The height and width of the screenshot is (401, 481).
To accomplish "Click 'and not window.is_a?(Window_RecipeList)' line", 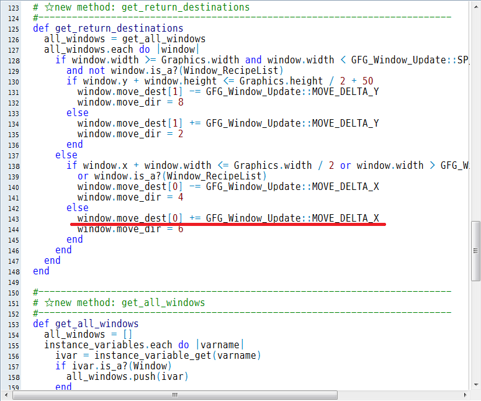I will pyautogui.click(x=174, y=71).
